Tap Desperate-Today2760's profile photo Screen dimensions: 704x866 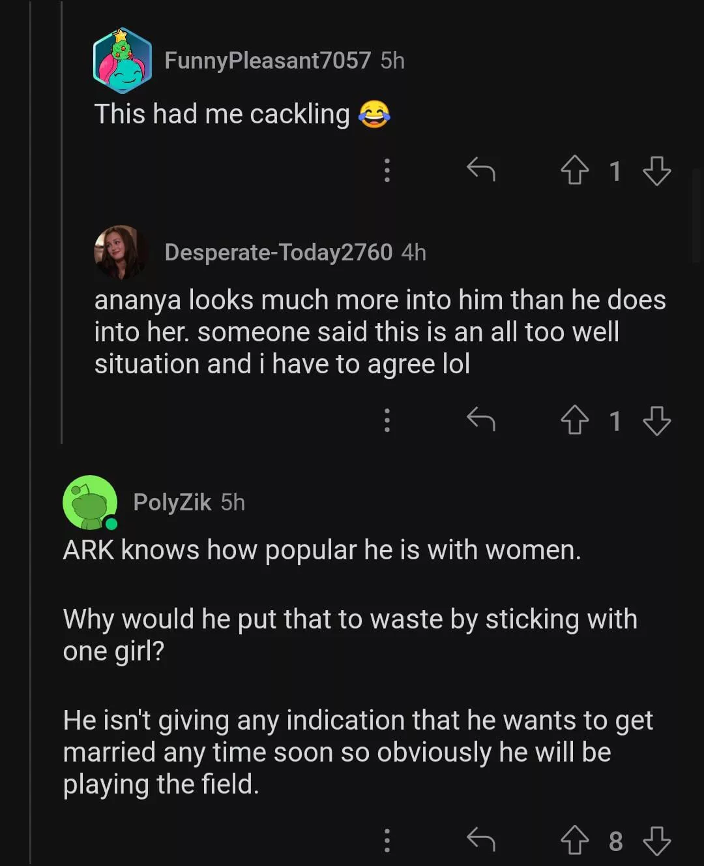click(121, 252)
